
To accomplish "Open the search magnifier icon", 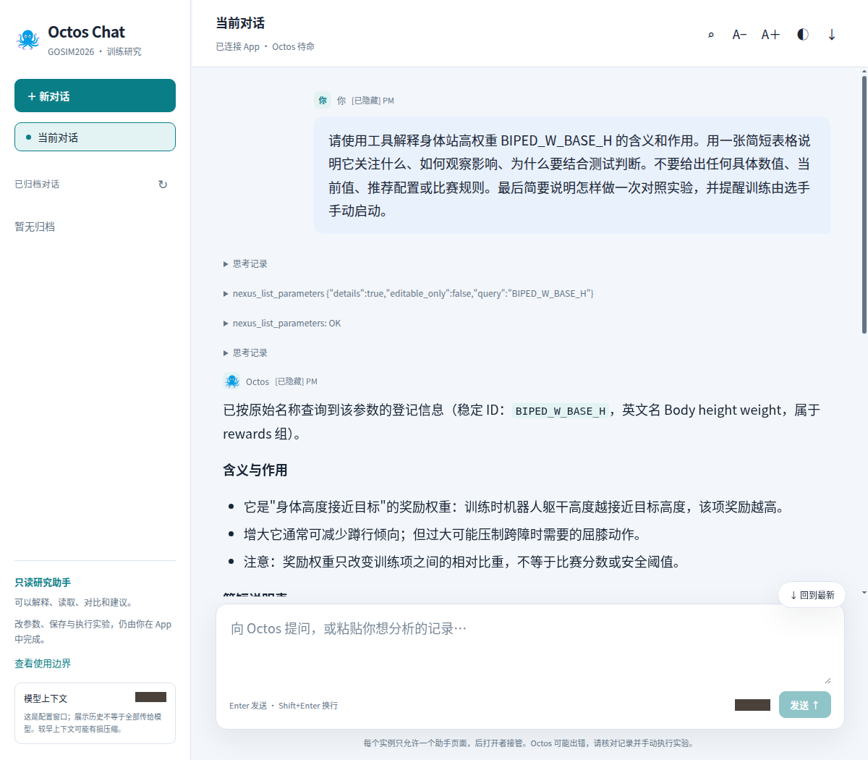I will (x=711, y=35).
